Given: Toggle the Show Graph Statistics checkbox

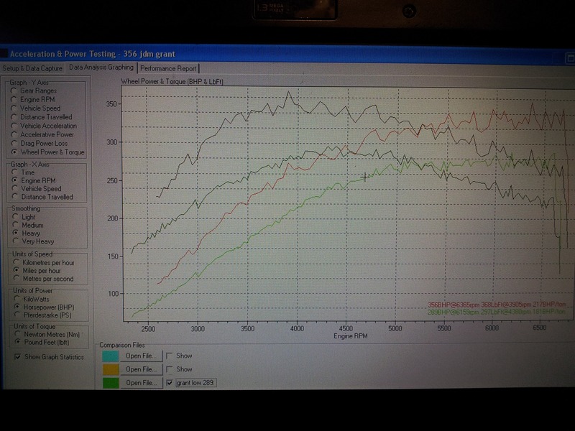Looking at the screenshot, I should [17, 357].
